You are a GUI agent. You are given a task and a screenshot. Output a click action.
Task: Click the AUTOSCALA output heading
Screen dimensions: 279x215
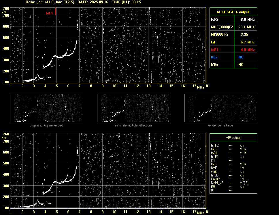pyautogui.click(x=233, y=12)
